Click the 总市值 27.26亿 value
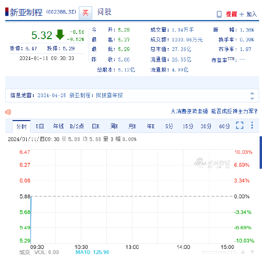 point(181,49)
